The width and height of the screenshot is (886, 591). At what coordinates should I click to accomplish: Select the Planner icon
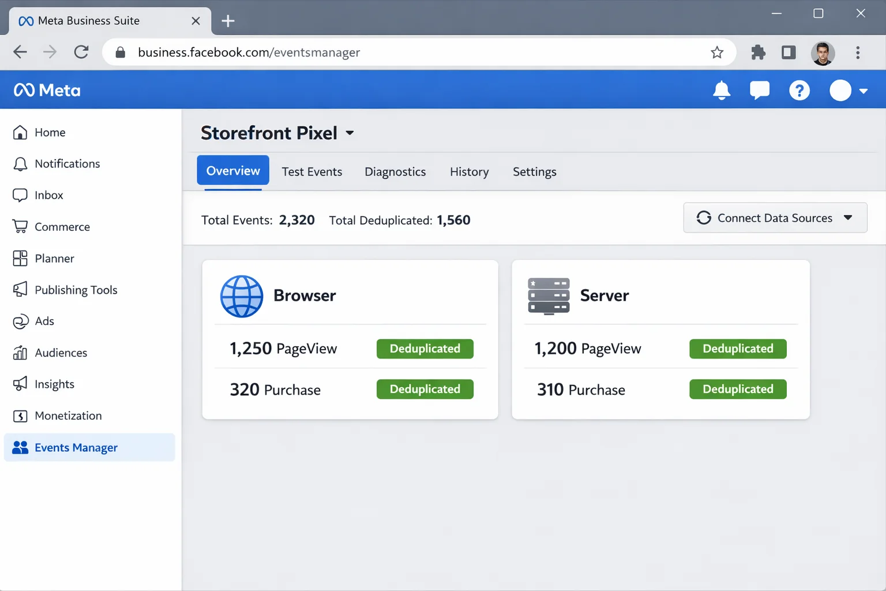[x=20, y=258]
